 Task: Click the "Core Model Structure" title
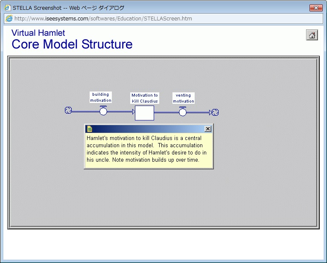pos(72,44)
